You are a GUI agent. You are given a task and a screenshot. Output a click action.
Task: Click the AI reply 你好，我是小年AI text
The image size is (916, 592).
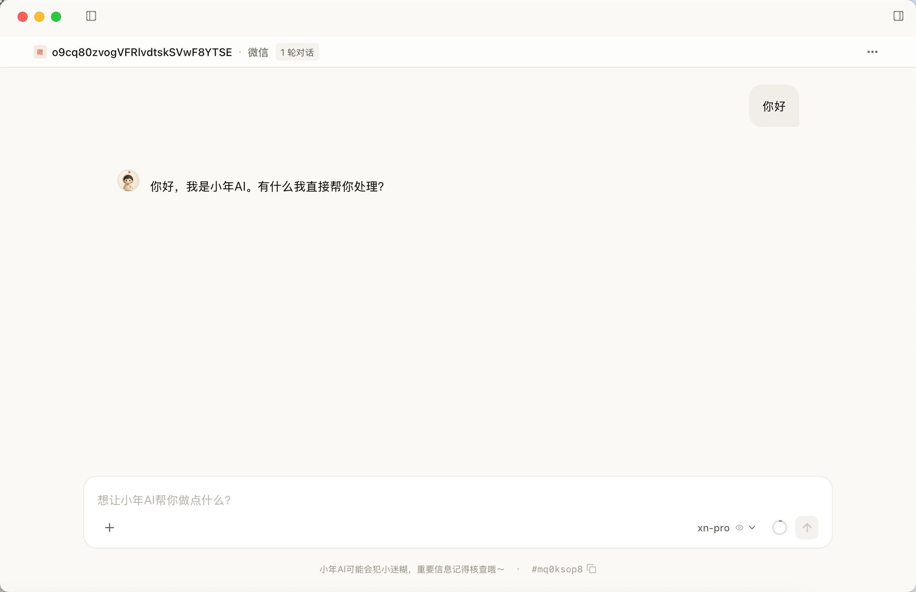click(x=267, y=186)
